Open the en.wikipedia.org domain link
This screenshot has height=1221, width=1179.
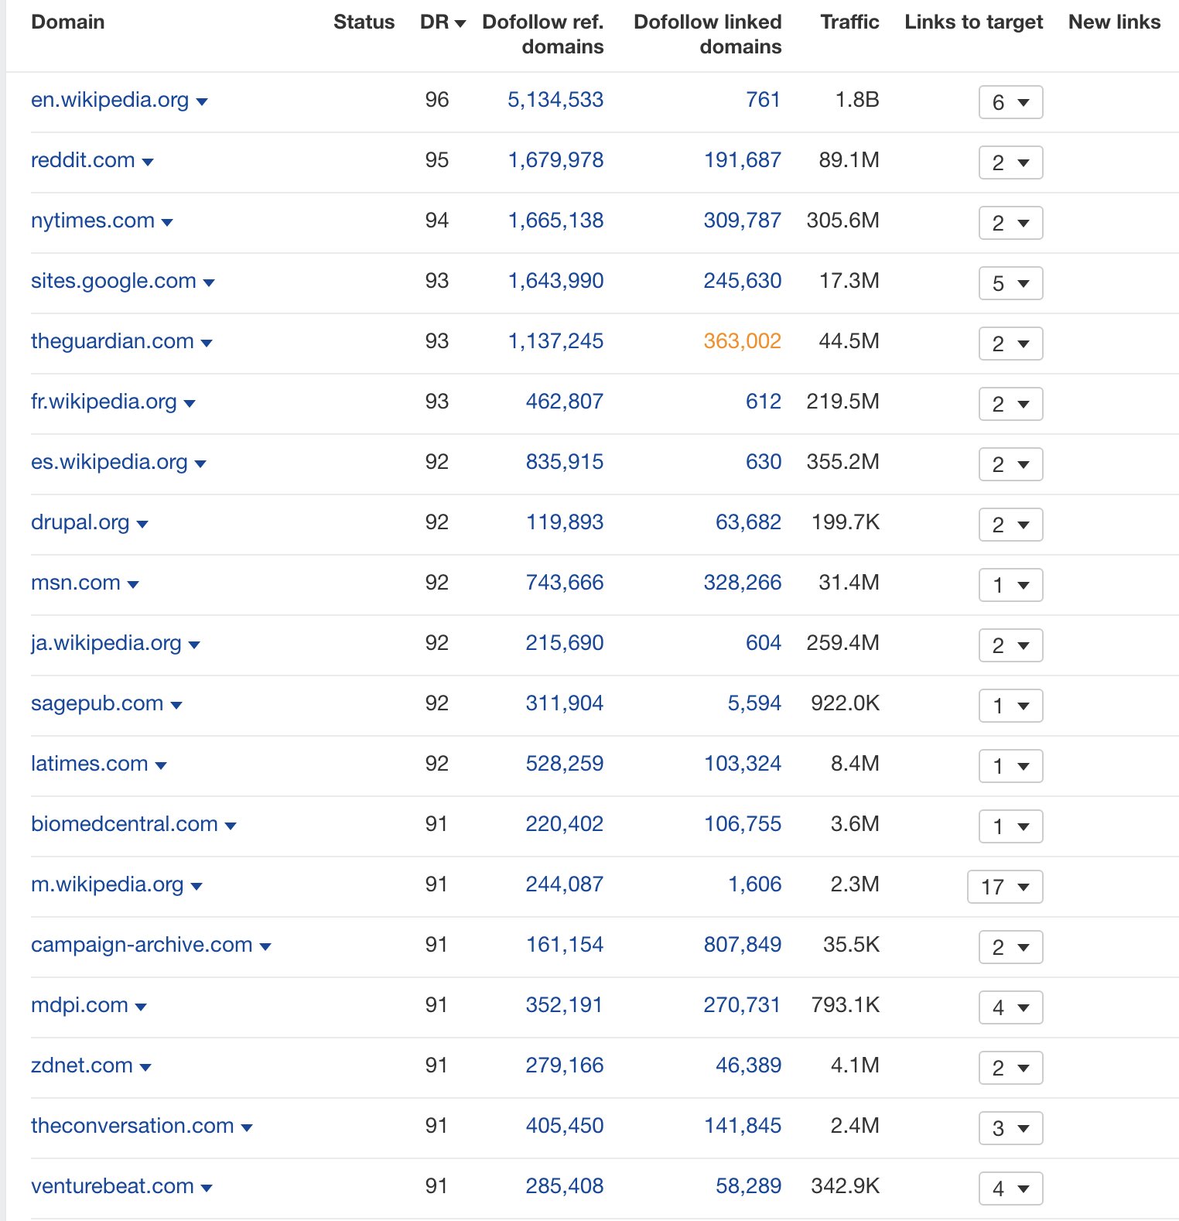tap(110, 100)
